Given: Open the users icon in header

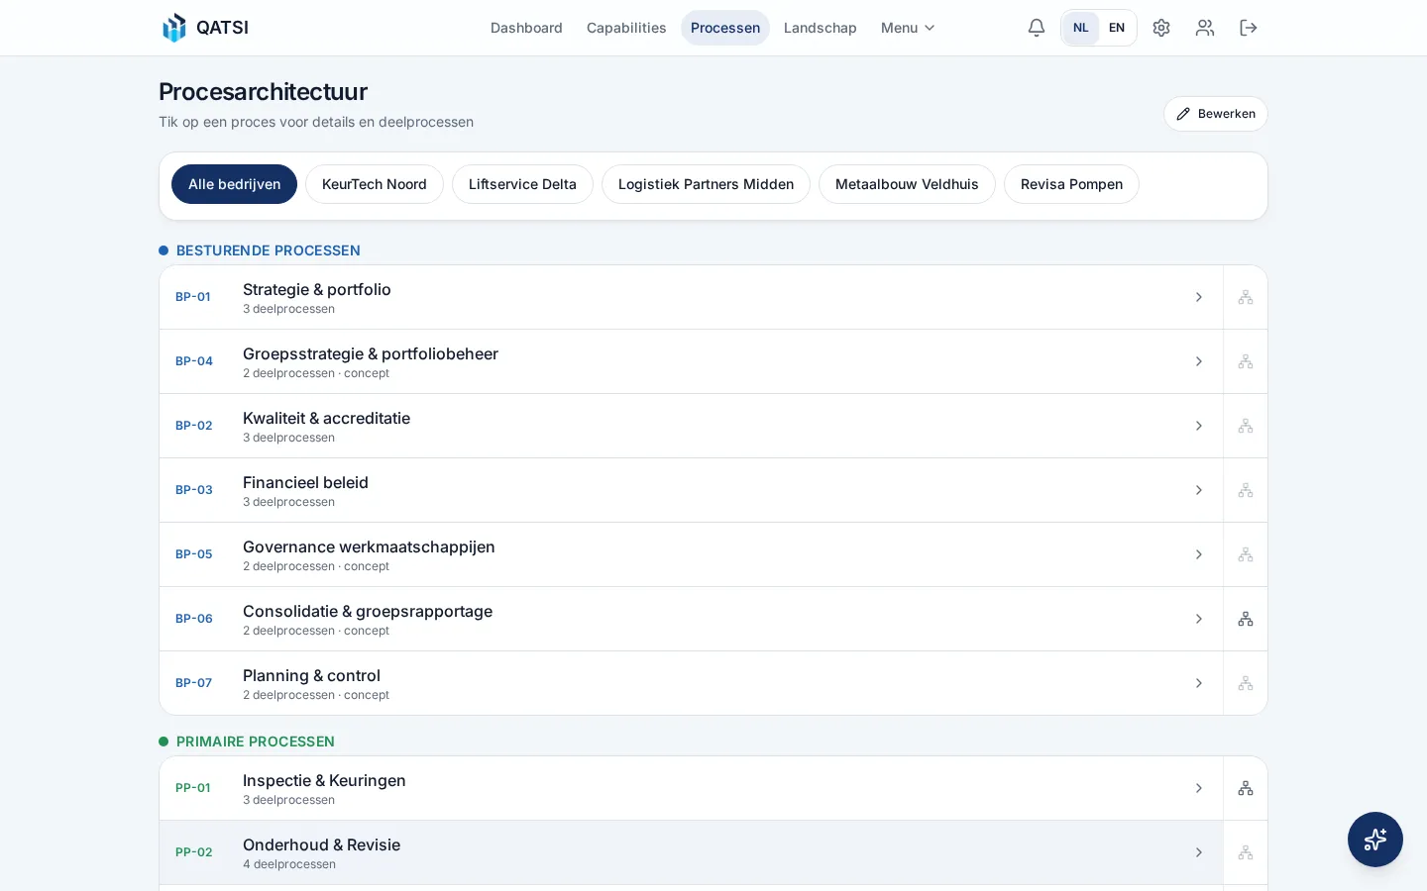Looking at the screenshot, I should (1205, 28).
